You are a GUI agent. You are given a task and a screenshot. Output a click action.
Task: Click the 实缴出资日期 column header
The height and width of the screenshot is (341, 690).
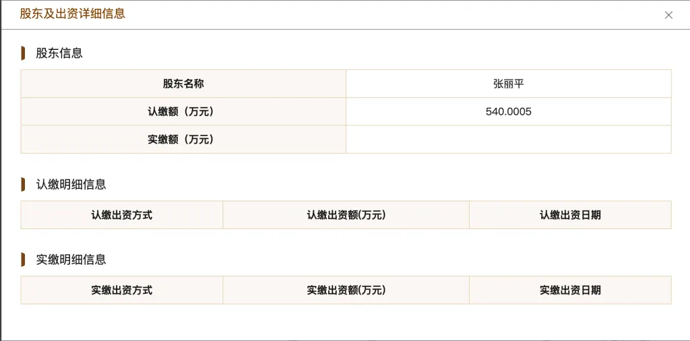[570, 290]
